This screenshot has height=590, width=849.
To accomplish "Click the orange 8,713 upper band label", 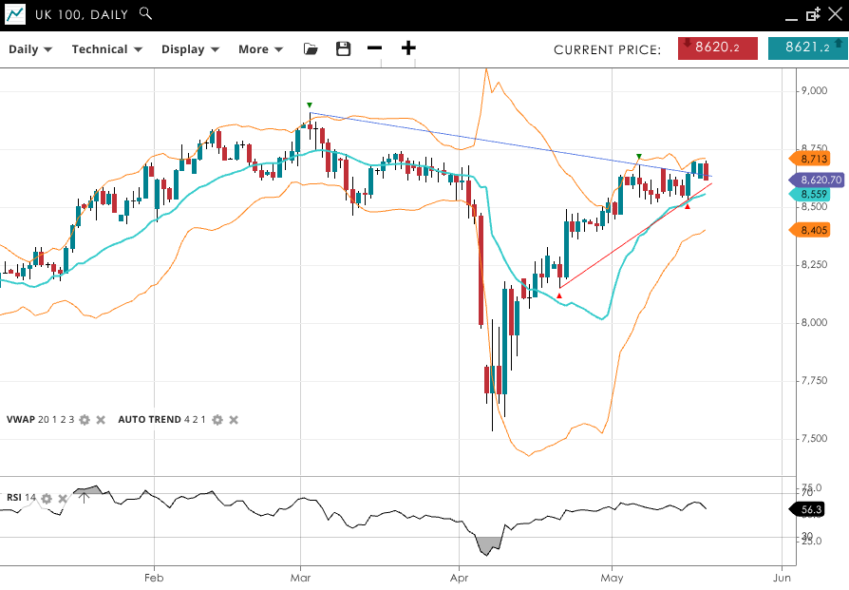I will pos(814,159).
